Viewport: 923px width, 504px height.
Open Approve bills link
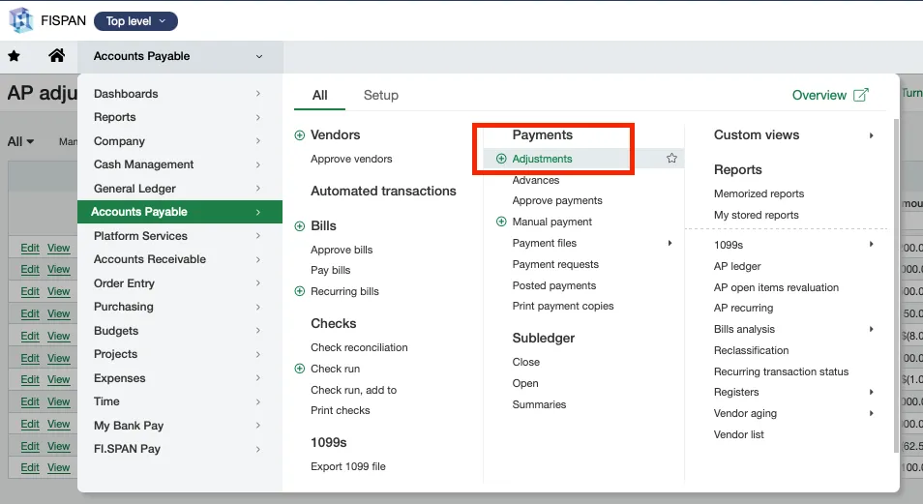pyautogui.click(x=342, y=250)
